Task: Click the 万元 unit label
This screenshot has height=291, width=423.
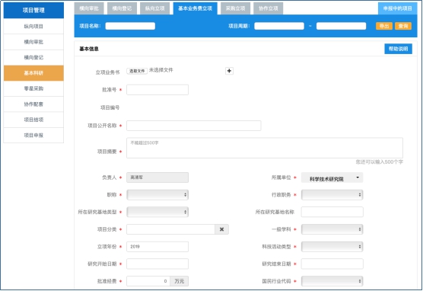Action: click(x=179, y=281)
